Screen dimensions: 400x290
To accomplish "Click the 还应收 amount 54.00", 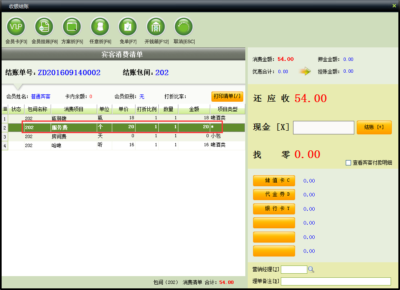I will pos(311,98).
